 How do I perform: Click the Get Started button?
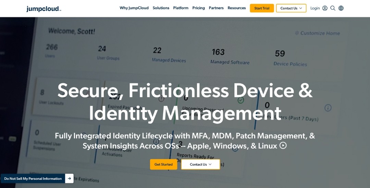click(163, 164)
